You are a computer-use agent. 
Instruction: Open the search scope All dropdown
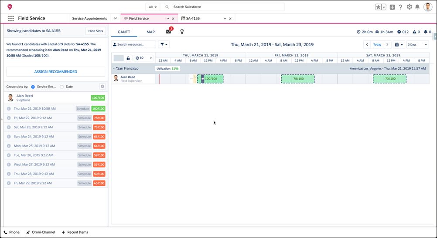tap(153, 7)
